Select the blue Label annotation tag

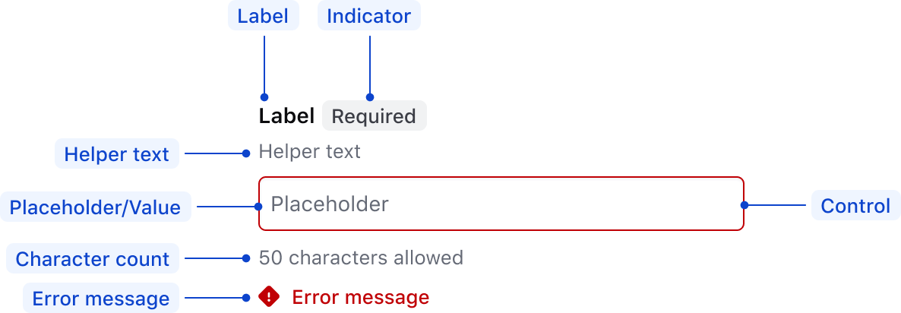click(264, 16)
